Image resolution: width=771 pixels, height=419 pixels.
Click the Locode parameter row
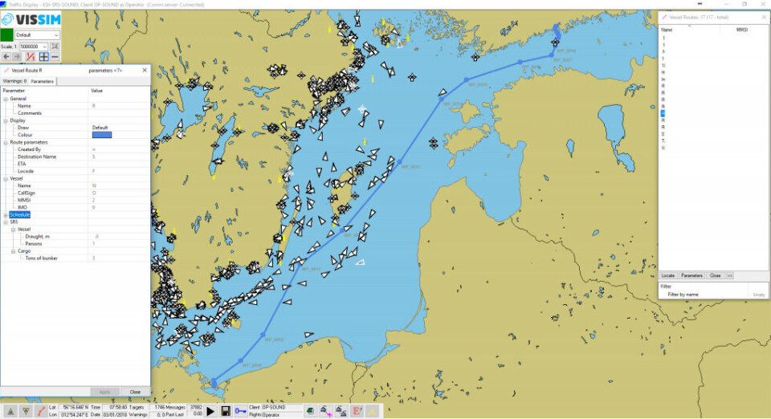(x=75, y=172)
